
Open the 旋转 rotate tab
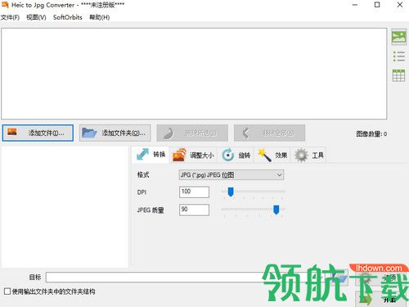pyautogui.click(x=236, y=155)
